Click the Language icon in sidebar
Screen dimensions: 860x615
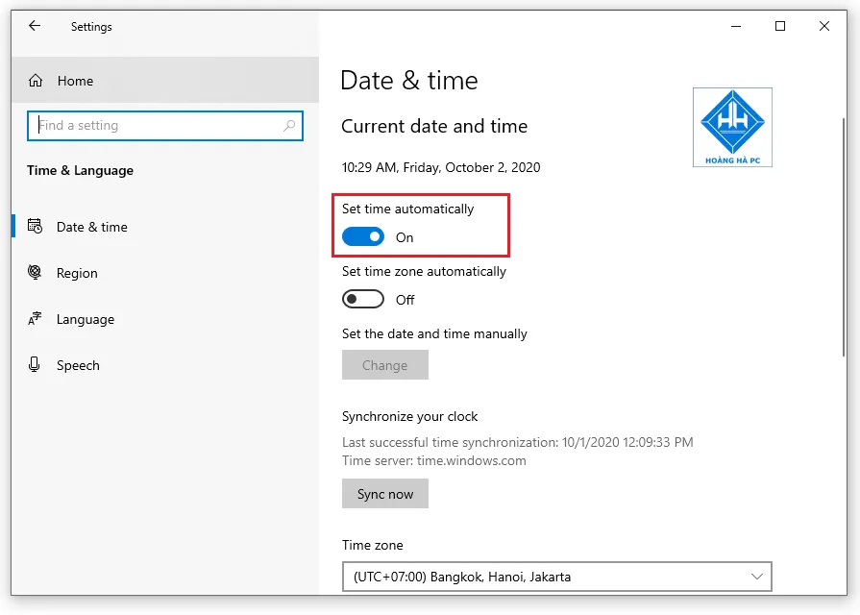[36, 319]
